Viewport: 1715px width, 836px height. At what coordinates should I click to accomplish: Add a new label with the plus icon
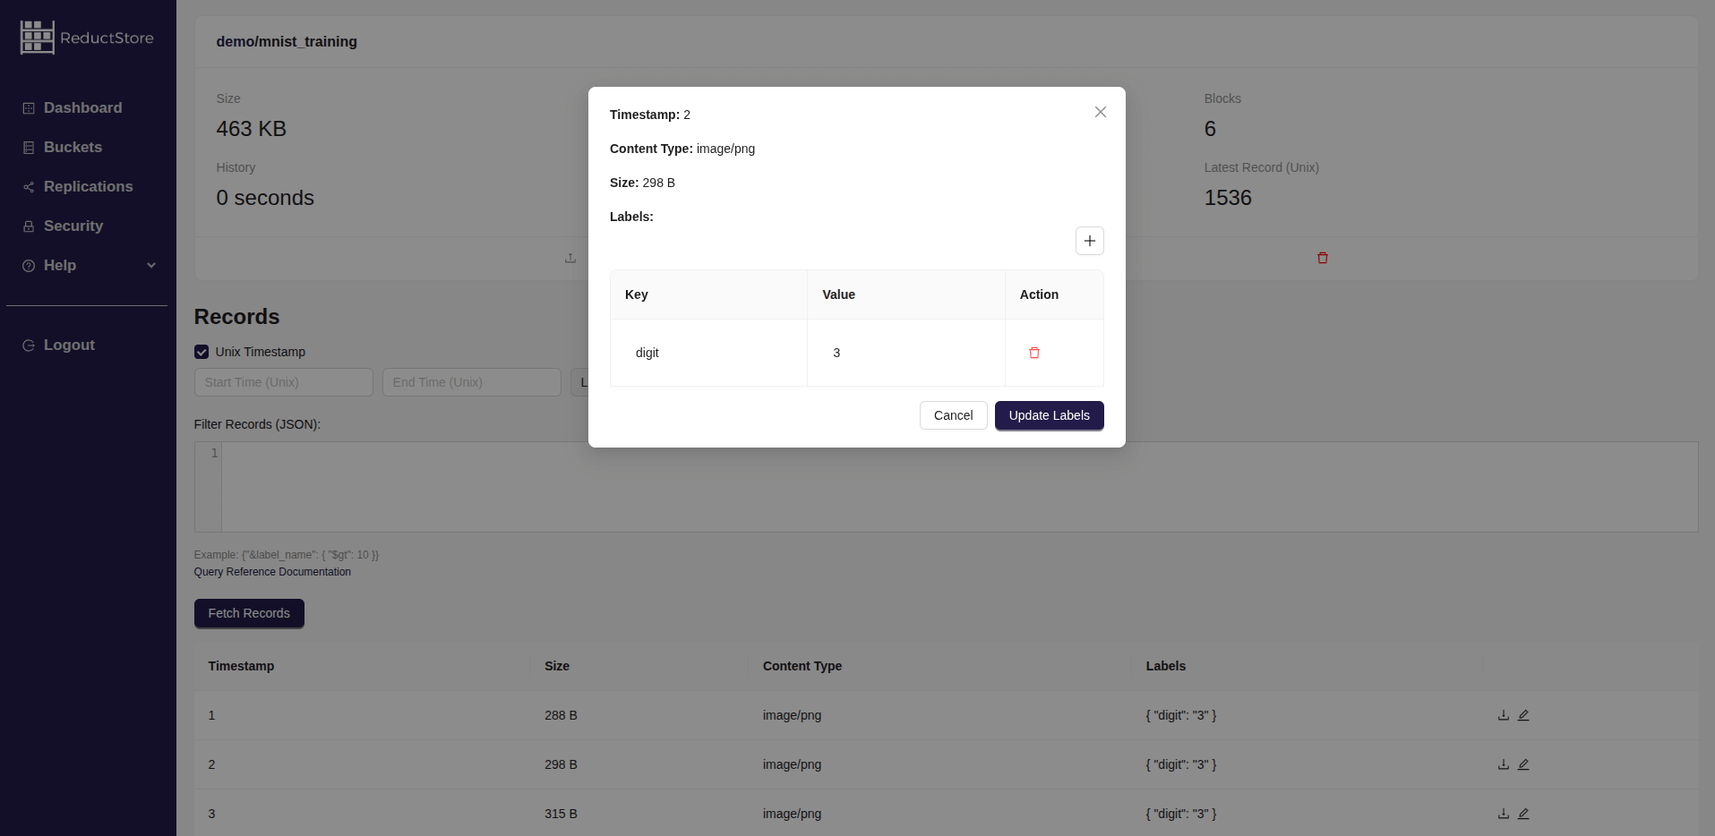tap(1089, 241)
